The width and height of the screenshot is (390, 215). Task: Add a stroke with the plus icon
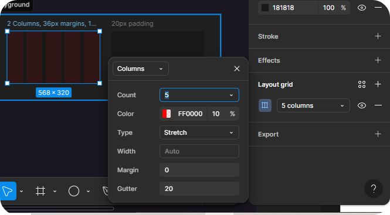(x=378, y=36)
